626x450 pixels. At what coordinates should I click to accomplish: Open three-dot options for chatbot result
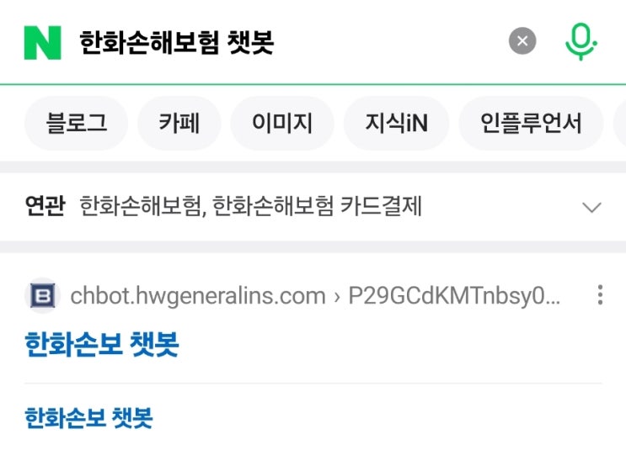pyautogui.click(x=600, y=295)
